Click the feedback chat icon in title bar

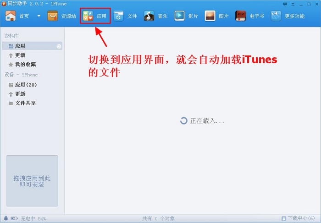[285, 4]
